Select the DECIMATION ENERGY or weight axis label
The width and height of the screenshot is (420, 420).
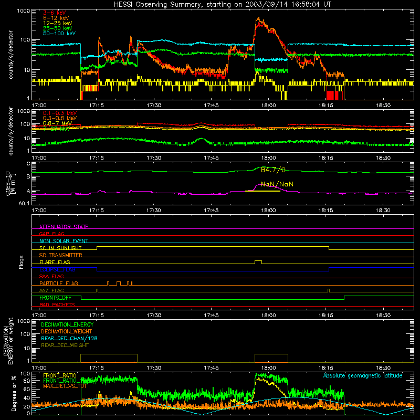[x=8, y=341]
